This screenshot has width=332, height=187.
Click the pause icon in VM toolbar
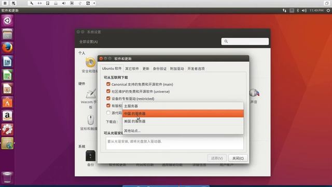point(5,3)
